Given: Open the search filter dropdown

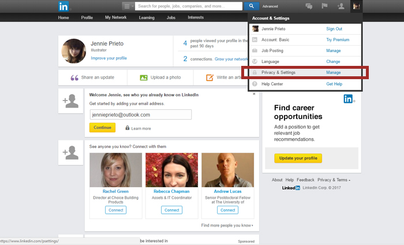Looking at the screenshot, I should (x=128, y=6).
